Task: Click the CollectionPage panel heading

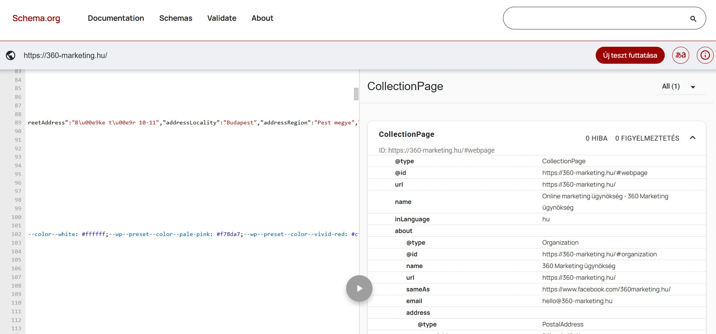Action: coord(405,86)
